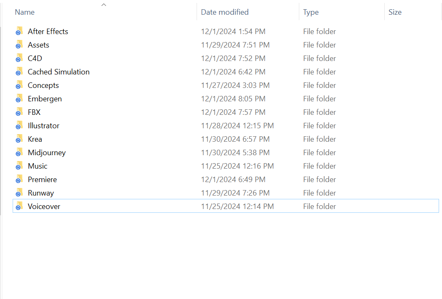The width and height of the screenshot is (442, 299).
Task: Select the Voiceover folder name
Action: pos(44,206)
